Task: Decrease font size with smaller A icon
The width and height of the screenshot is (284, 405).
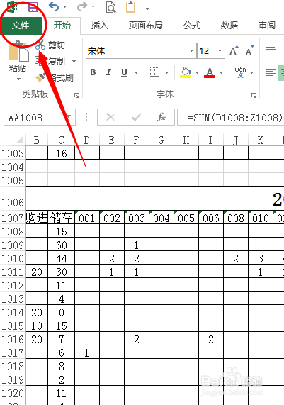Action: 250,50
